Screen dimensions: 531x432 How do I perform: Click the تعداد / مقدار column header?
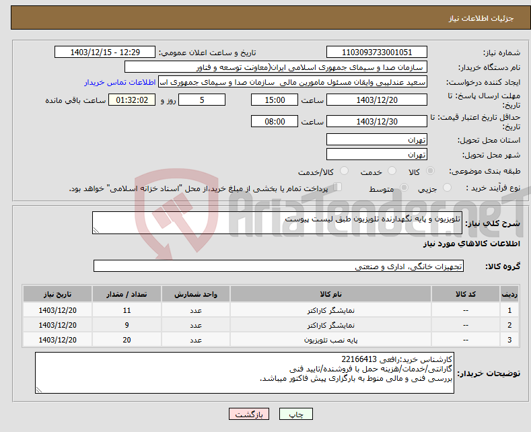click(x=127, y=294)
